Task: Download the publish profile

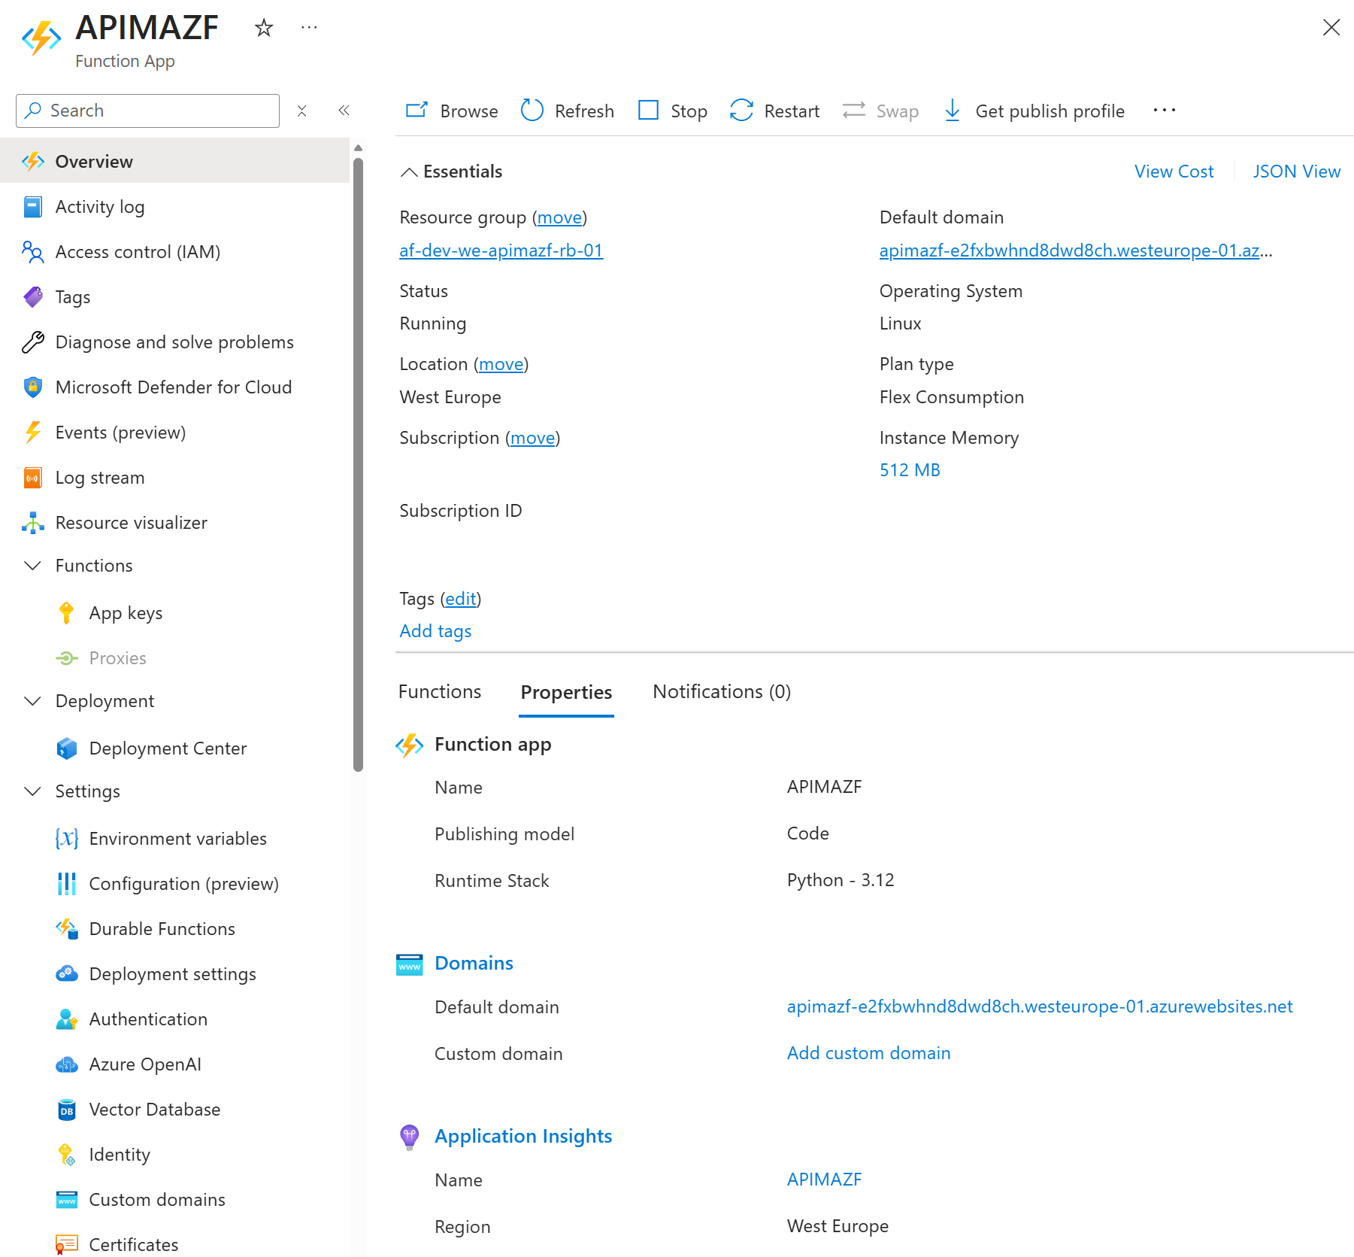Action: point(1034,111)
